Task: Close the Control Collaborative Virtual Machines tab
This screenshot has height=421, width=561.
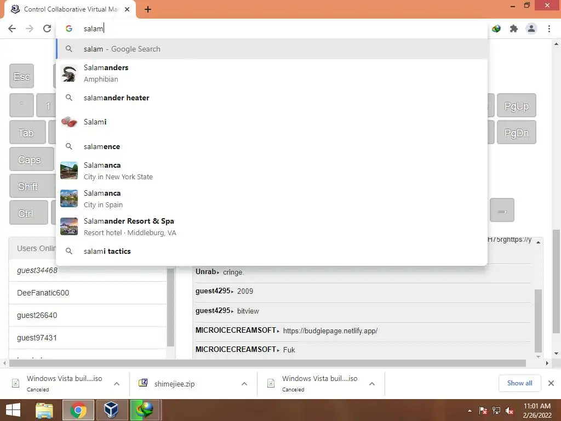Action: click(x=127, y=10)
